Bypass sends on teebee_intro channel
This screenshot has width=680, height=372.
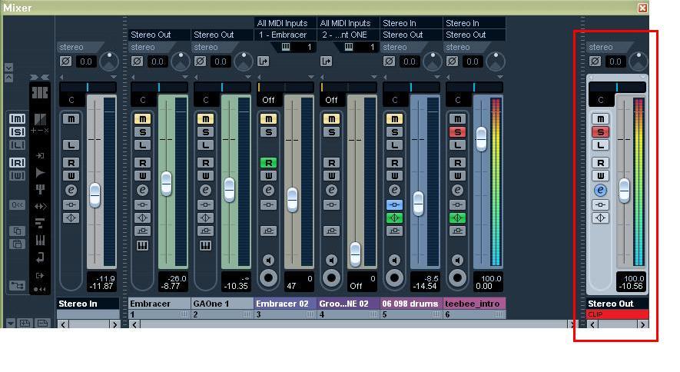[x=457, y=231]
